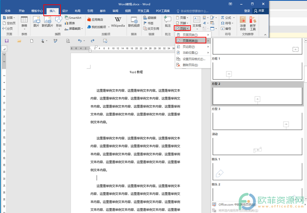This screenshot has height=213, width=307.
Task: Create a new blank document
Action: (x=31, y=41)
